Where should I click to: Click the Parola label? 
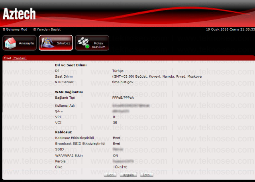click(60, 161)
